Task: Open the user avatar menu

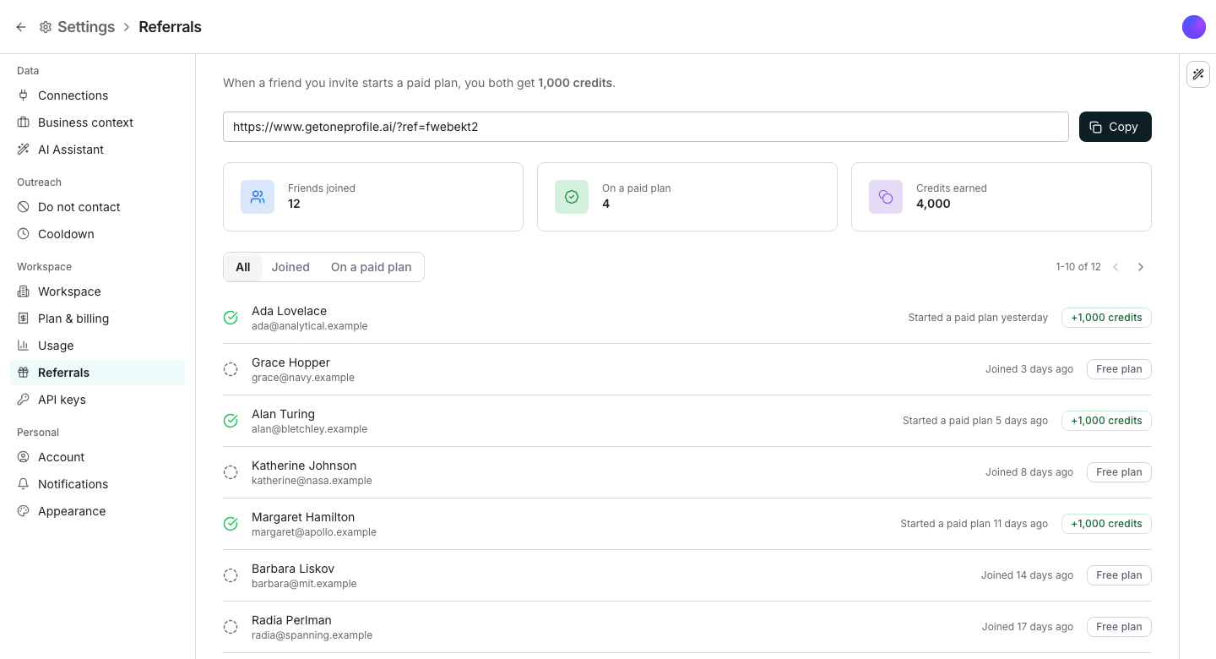Action: click(x=1194, y=27)
